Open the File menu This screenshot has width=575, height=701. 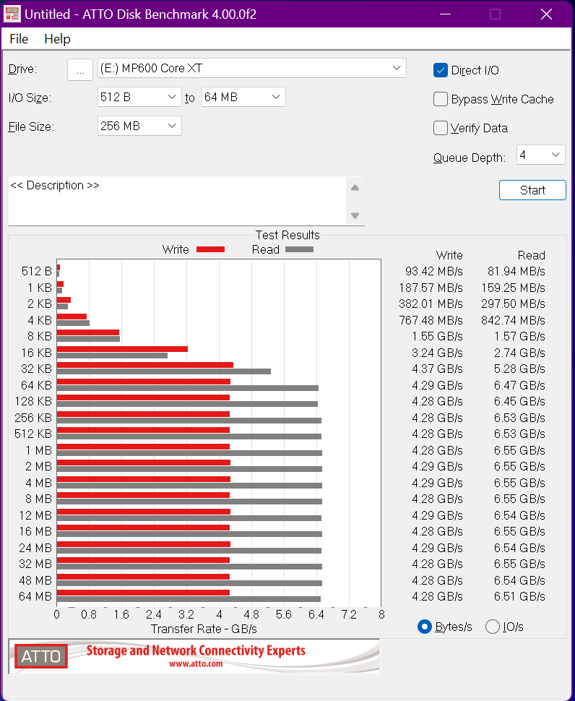coord(19,39)
